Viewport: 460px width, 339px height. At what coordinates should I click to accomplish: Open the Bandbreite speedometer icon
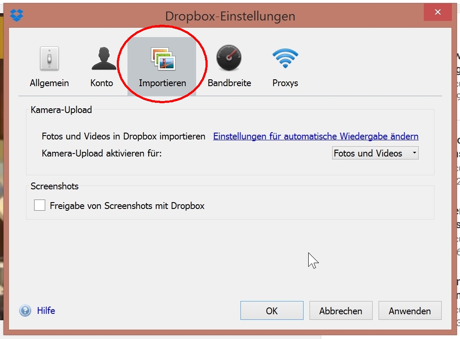tap(229, 59)
